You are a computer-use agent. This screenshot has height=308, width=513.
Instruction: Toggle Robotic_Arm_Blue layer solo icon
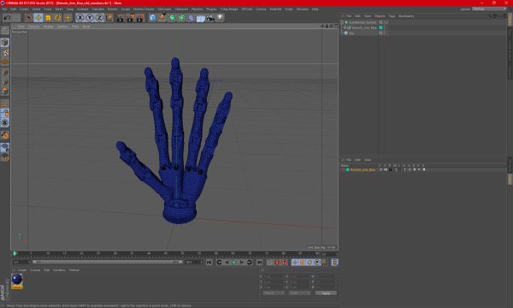pyautogui.click(x=380, y=169)
